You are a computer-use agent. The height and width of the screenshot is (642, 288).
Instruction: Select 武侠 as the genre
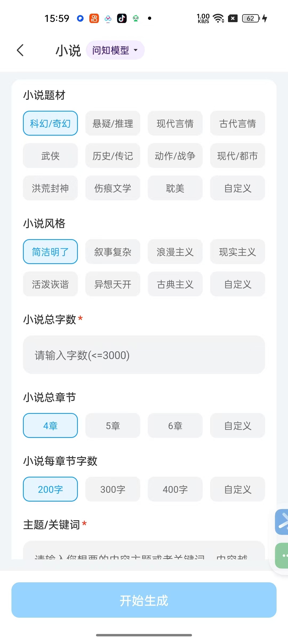point(50,156)
